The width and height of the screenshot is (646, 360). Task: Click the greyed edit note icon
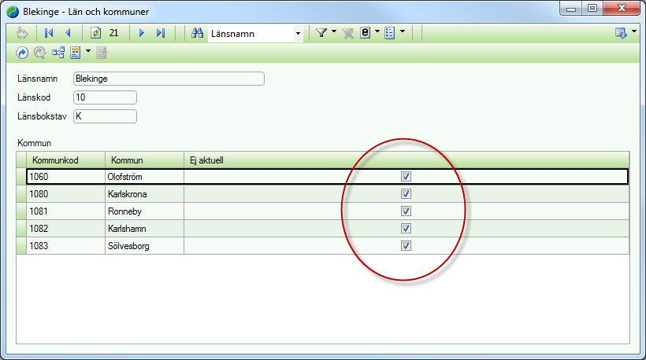[102, 53]
